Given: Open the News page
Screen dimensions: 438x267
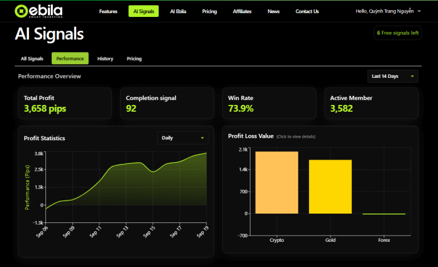Looking at the screenshot, I should coord(273,11).
